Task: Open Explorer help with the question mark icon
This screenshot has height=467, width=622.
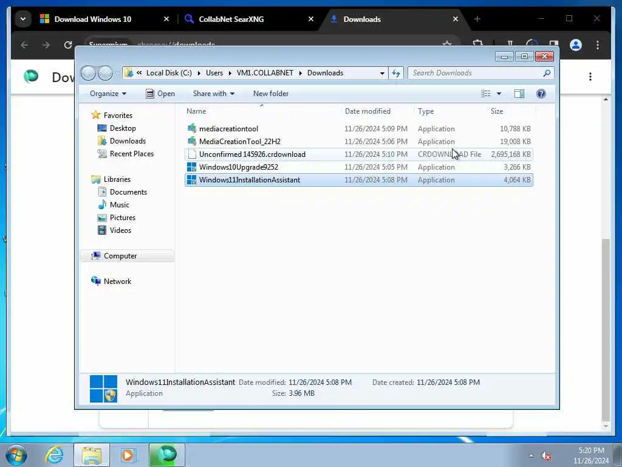Action: click(x=541, y=94)
